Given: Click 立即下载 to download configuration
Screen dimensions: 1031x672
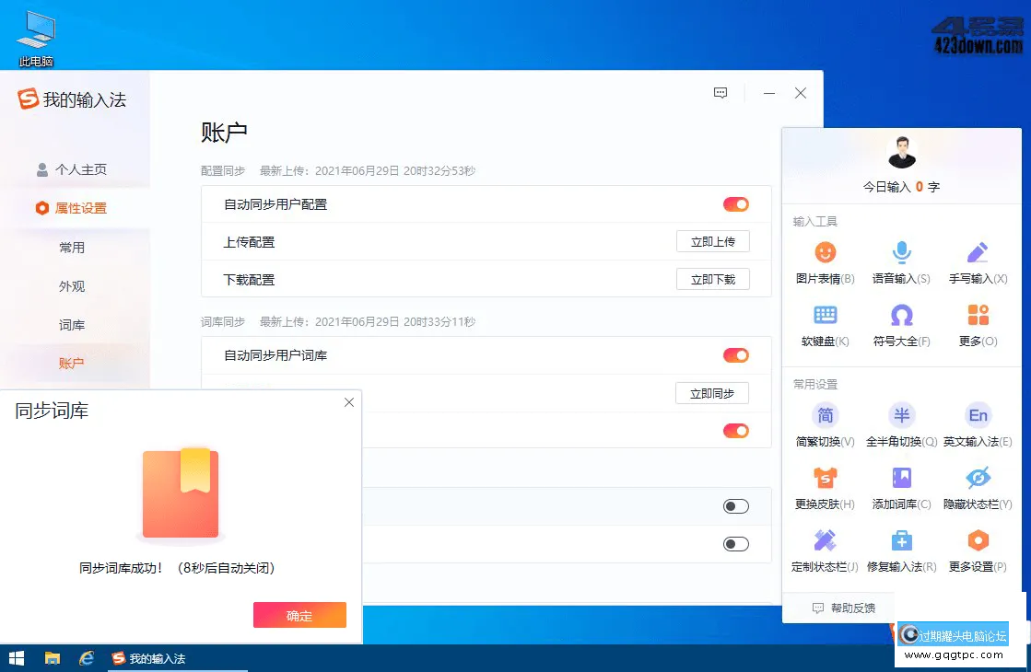Looking at the screenshot, I should pyautogui.click(x=712, y=278).
